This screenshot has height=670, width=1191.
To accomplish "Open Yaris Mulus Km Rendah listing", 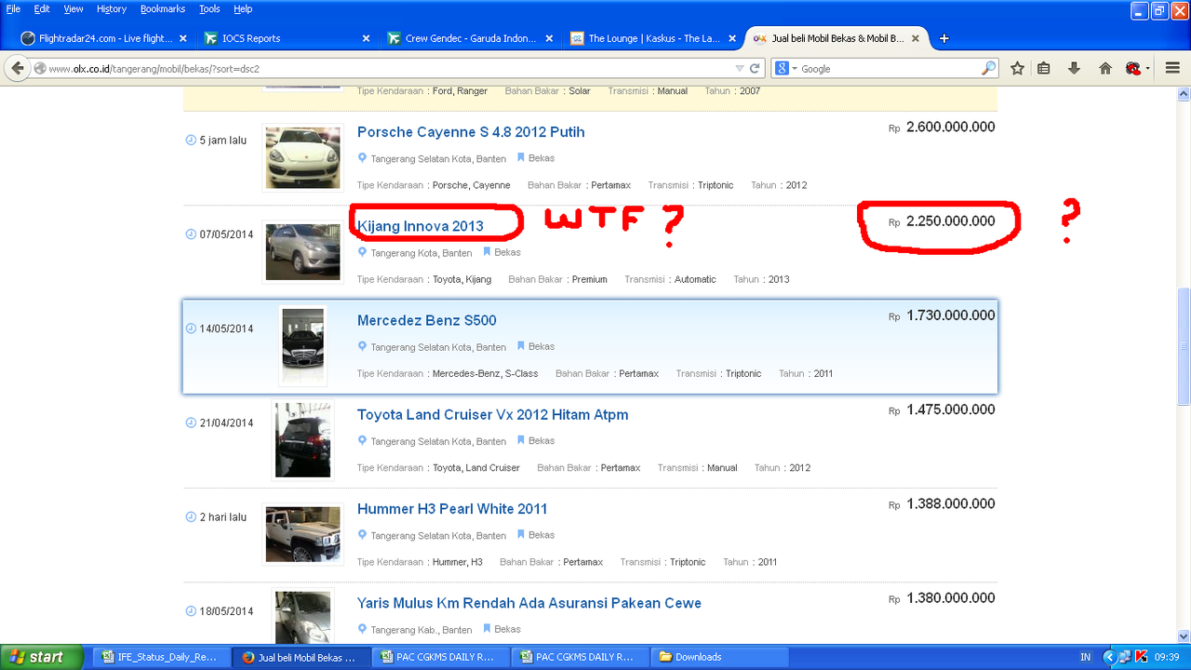I will [x=529, y=603].
